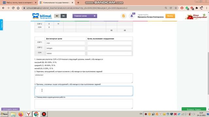Click the address bar URL
Viewport: 209px width, 117px height.
77,8
